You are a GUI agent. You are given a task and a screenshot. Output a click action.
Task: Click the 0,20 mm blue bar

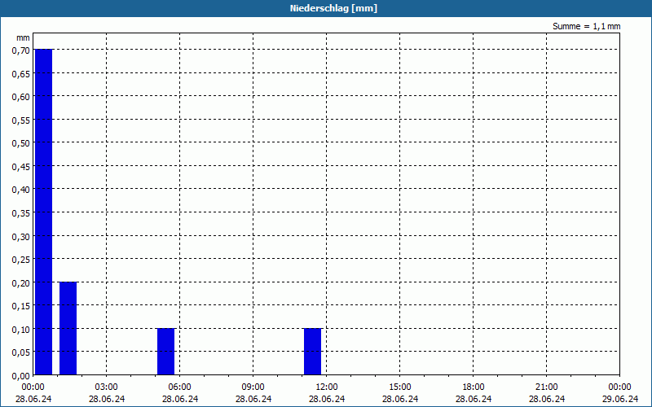pos(68,328)
